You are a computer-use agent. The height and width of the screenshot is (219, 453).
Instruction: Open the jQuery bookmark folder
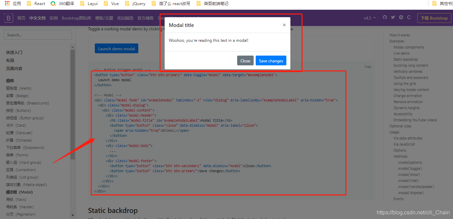135,3
